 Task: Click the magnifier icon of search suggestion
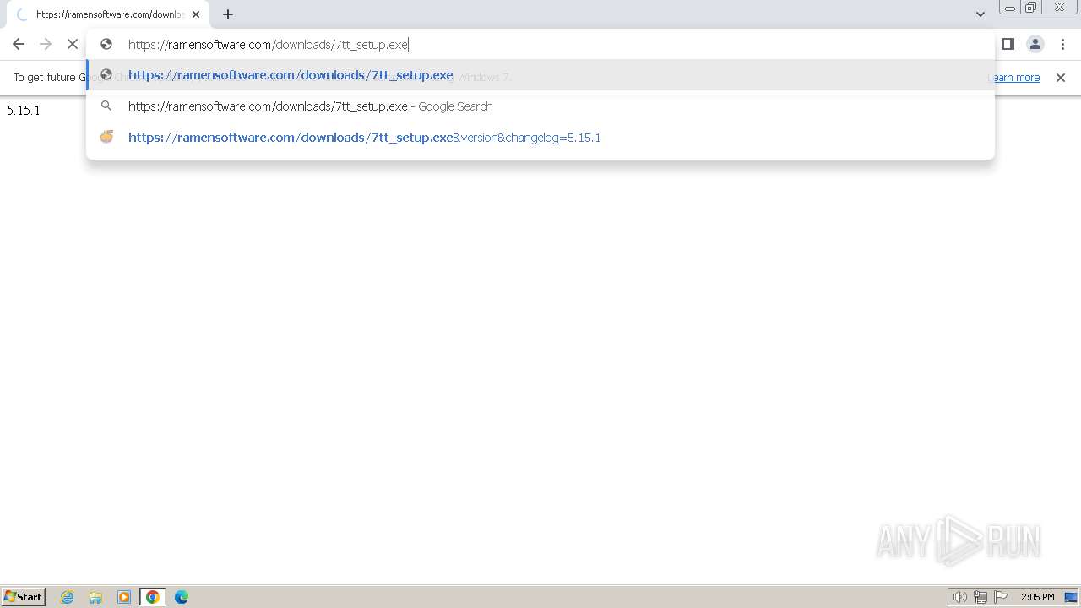tap(106, 106)
